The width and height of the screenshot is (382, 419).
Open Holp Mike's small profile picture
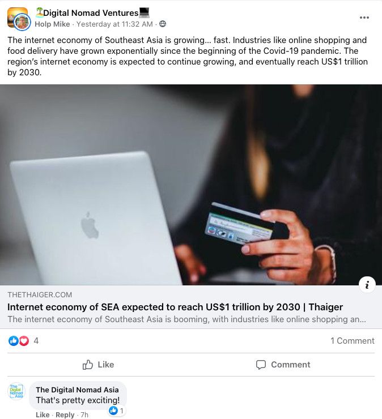tap(22, 22)
